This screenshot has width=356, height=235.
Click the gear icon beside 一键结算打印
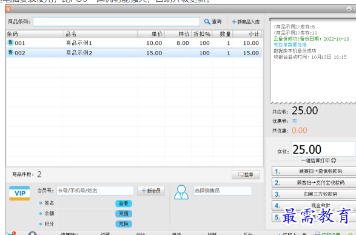click(x=334, y=160)
